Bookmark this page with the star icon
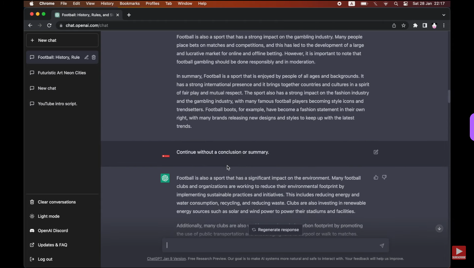Image resolution: width=474 pixels, height=268 pixels. coord(404,25)
